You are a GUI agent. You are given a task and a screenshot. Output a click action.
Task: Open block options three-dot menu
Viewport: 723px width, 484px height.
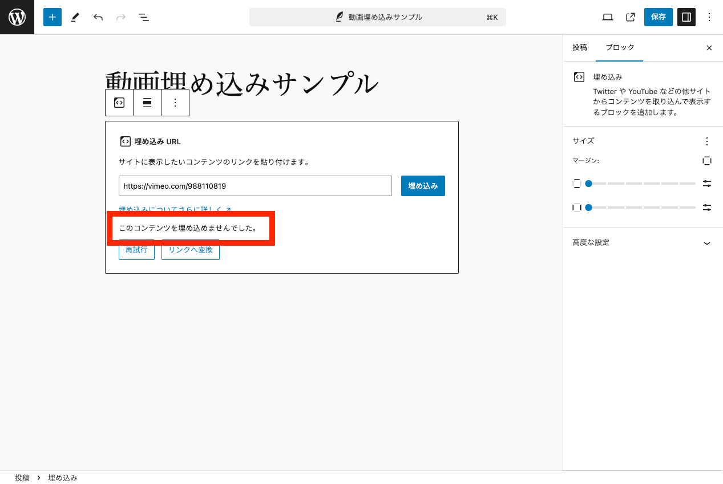(175, 103)
